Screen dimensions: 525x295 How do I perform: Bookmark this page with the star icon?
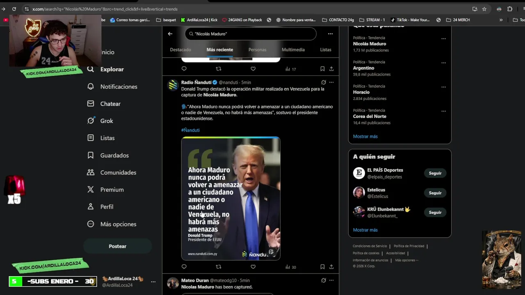click(x=484, y=9)
